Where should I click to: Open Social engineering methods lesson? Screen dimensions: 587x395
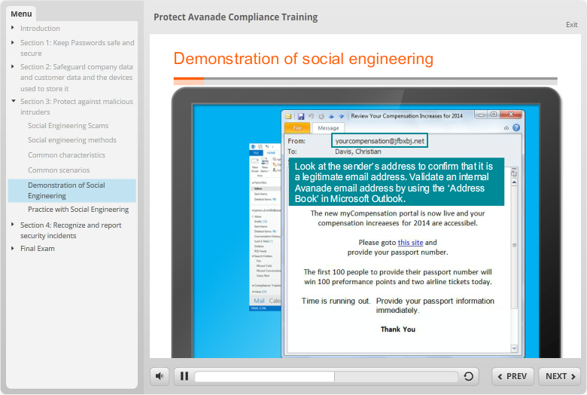point(72,140)
